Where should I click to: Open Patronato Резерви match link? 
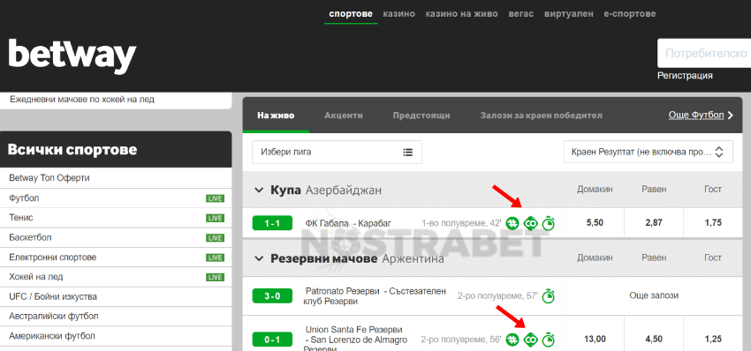(x=375, y=296)
